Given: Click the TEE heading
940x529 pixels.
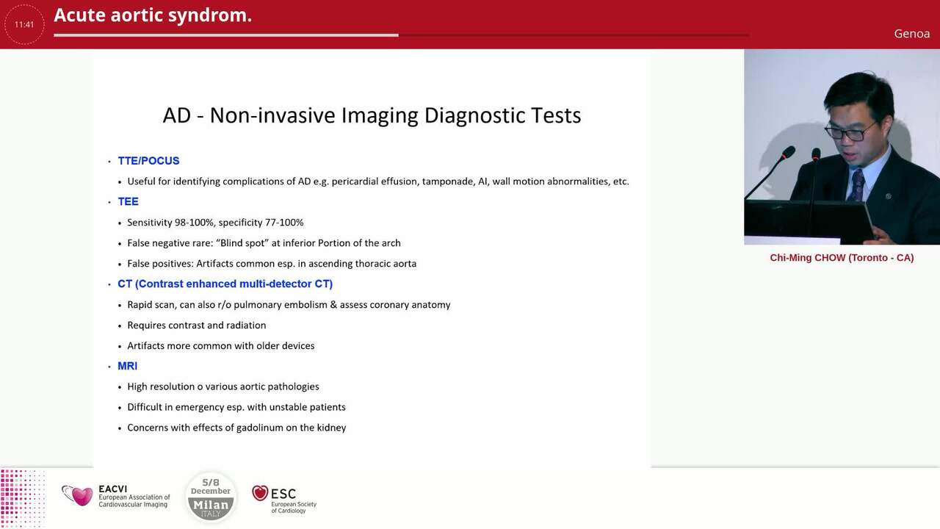Looking at the screenshot, I should tap(128, 201).
